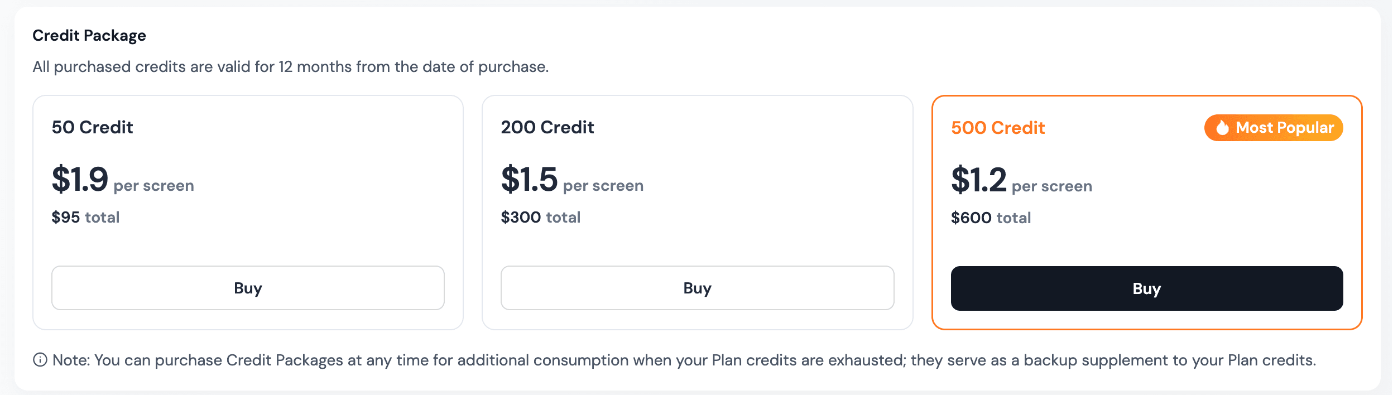The width and height of the screenshot is (1393, 395).
Task: Click the Credit Package title
Action: 89,35
